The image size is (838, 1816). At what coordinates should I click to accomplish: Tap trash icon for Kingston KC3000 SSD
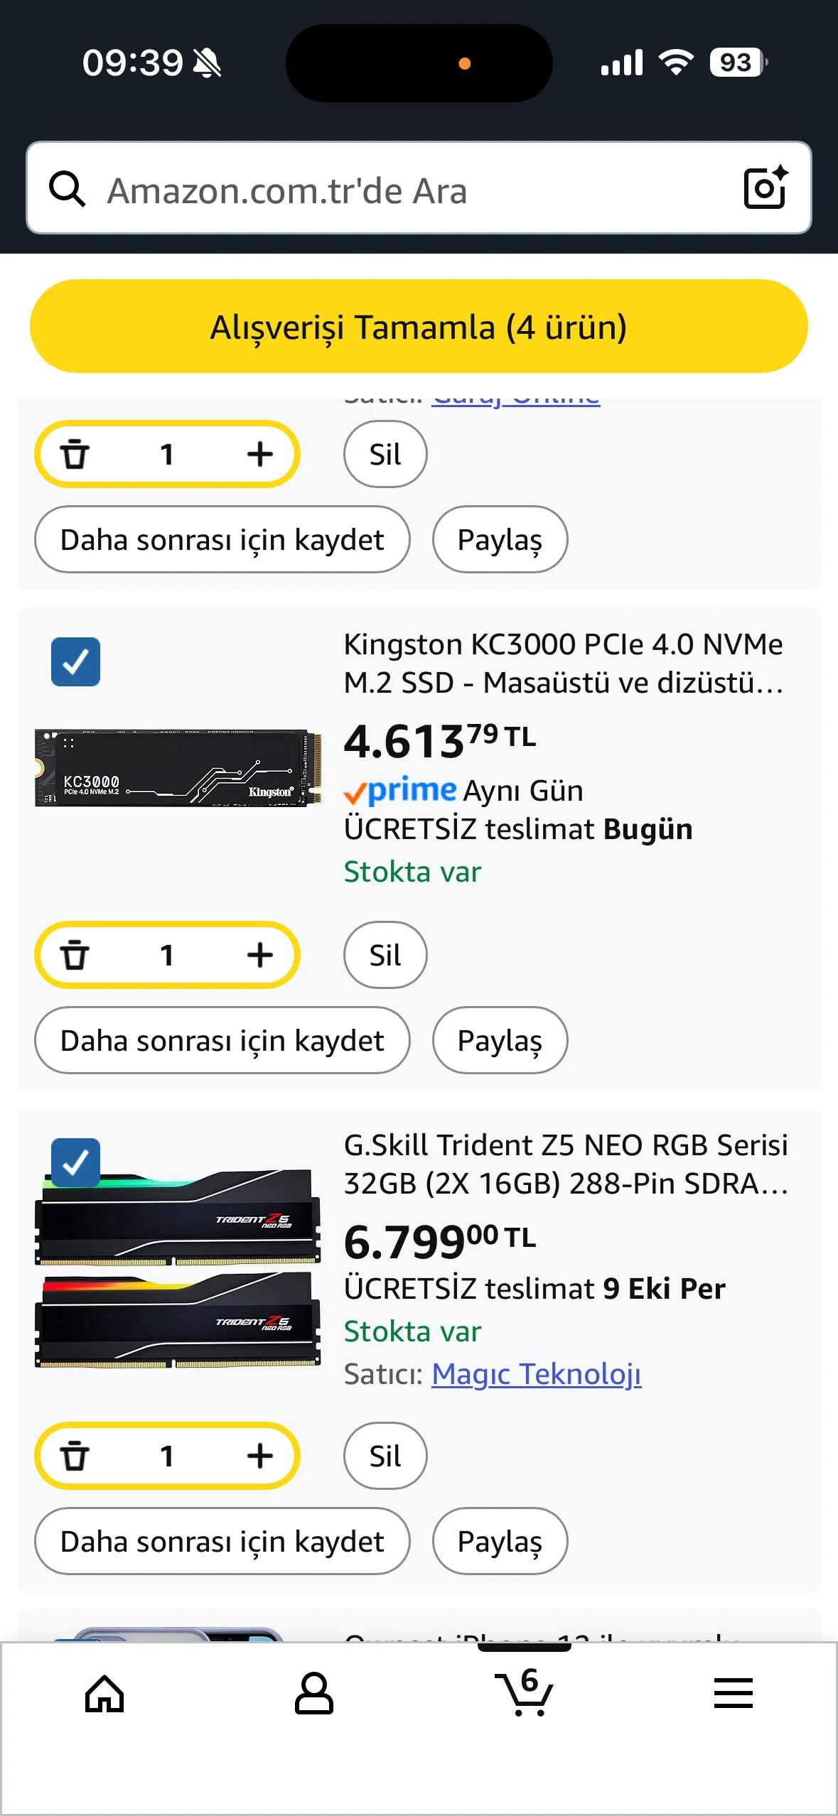click(x=75, y=955)
